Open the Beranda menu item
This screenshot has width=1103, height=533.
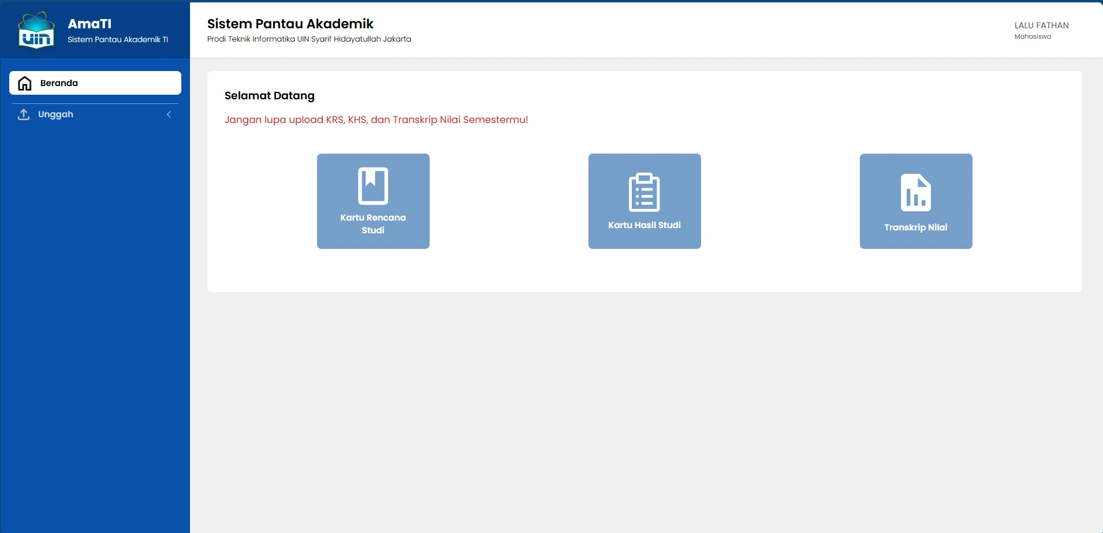(x=95, y=83)
